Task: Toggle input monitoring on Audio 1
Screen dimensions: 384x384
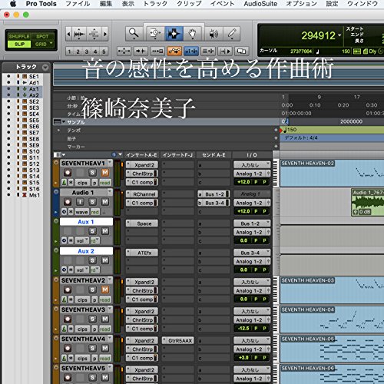Action: (x=80, y=202)
